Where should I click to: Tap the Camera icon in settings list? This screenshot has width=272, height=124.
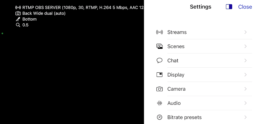coord(159,89)
